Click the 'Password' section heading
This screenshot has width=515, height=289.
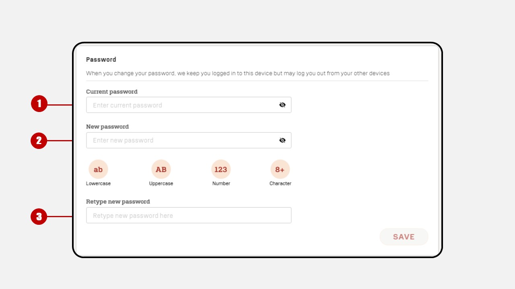101,59
